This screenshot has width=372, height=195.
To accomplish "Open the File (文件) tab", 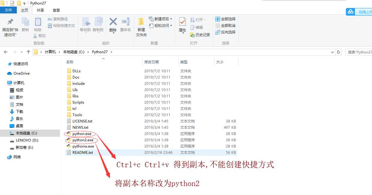I will [x=8, y=10].
